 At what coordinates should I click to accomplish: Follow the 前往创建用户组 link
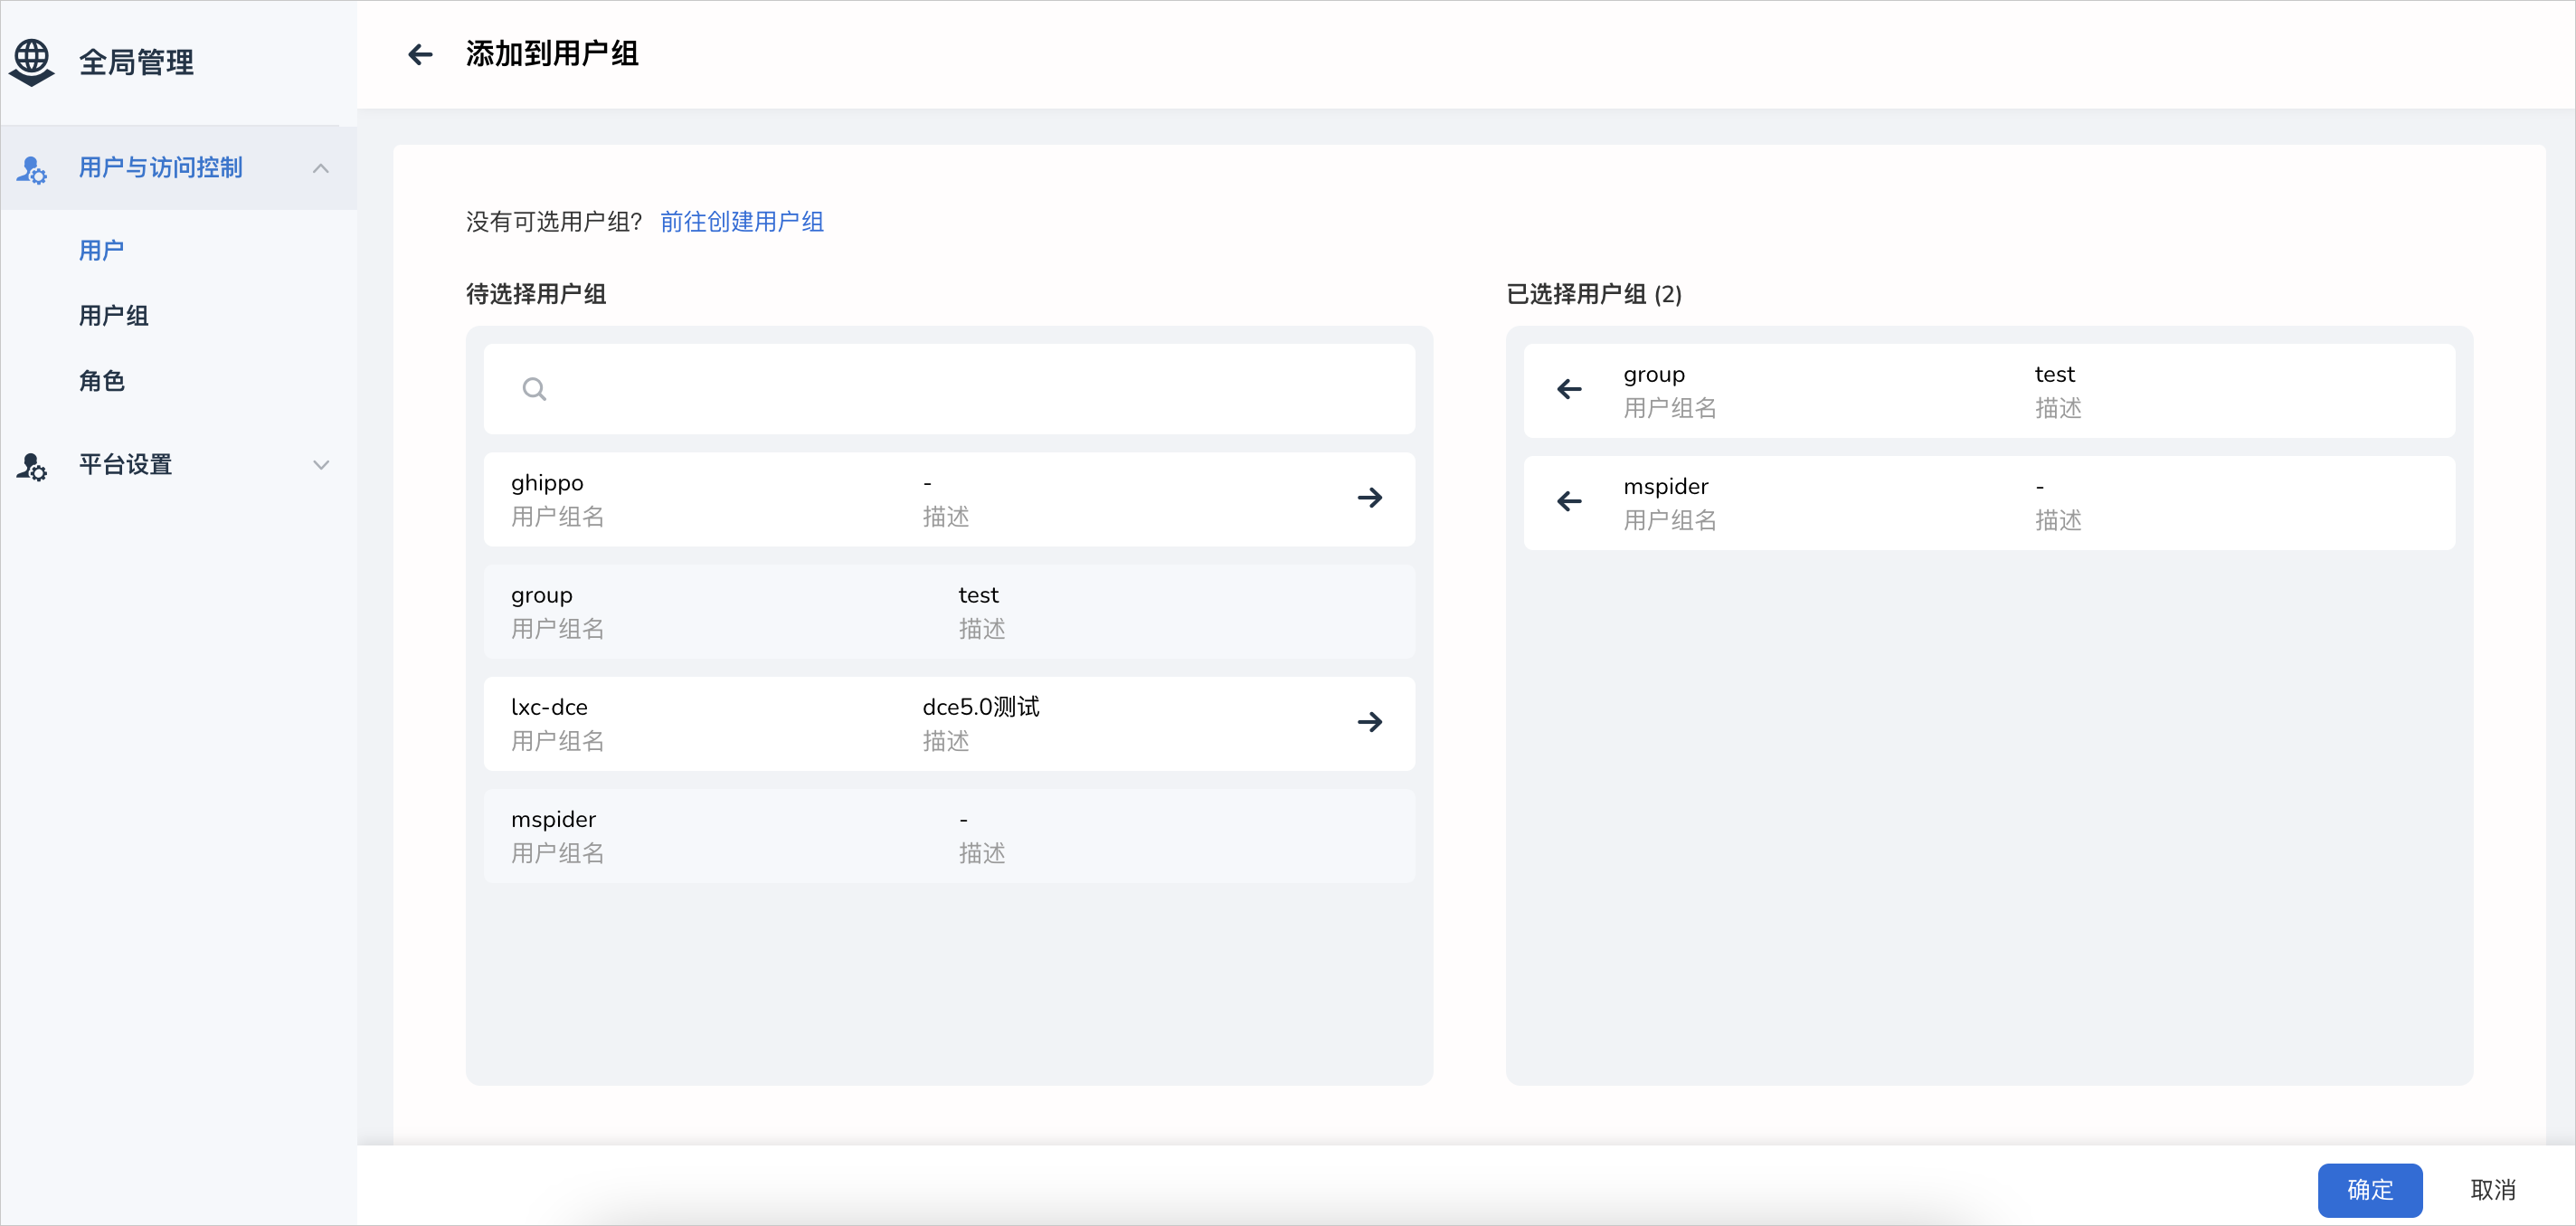[x=742, y=222]
